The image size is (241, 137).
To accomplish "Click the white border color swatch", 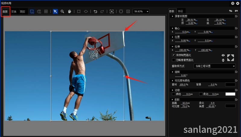I will point(230,94).
